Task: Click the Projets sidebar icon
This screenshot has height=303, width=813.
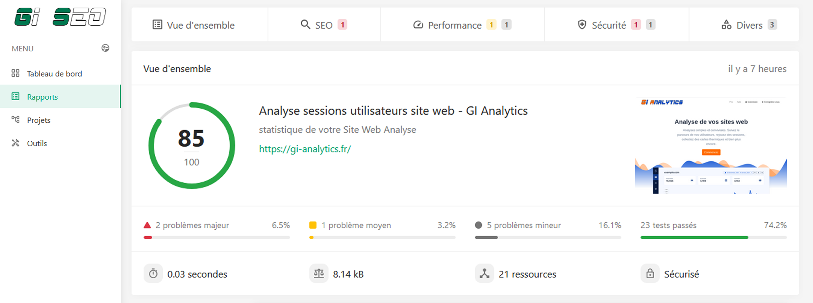Action: point(16,120)
